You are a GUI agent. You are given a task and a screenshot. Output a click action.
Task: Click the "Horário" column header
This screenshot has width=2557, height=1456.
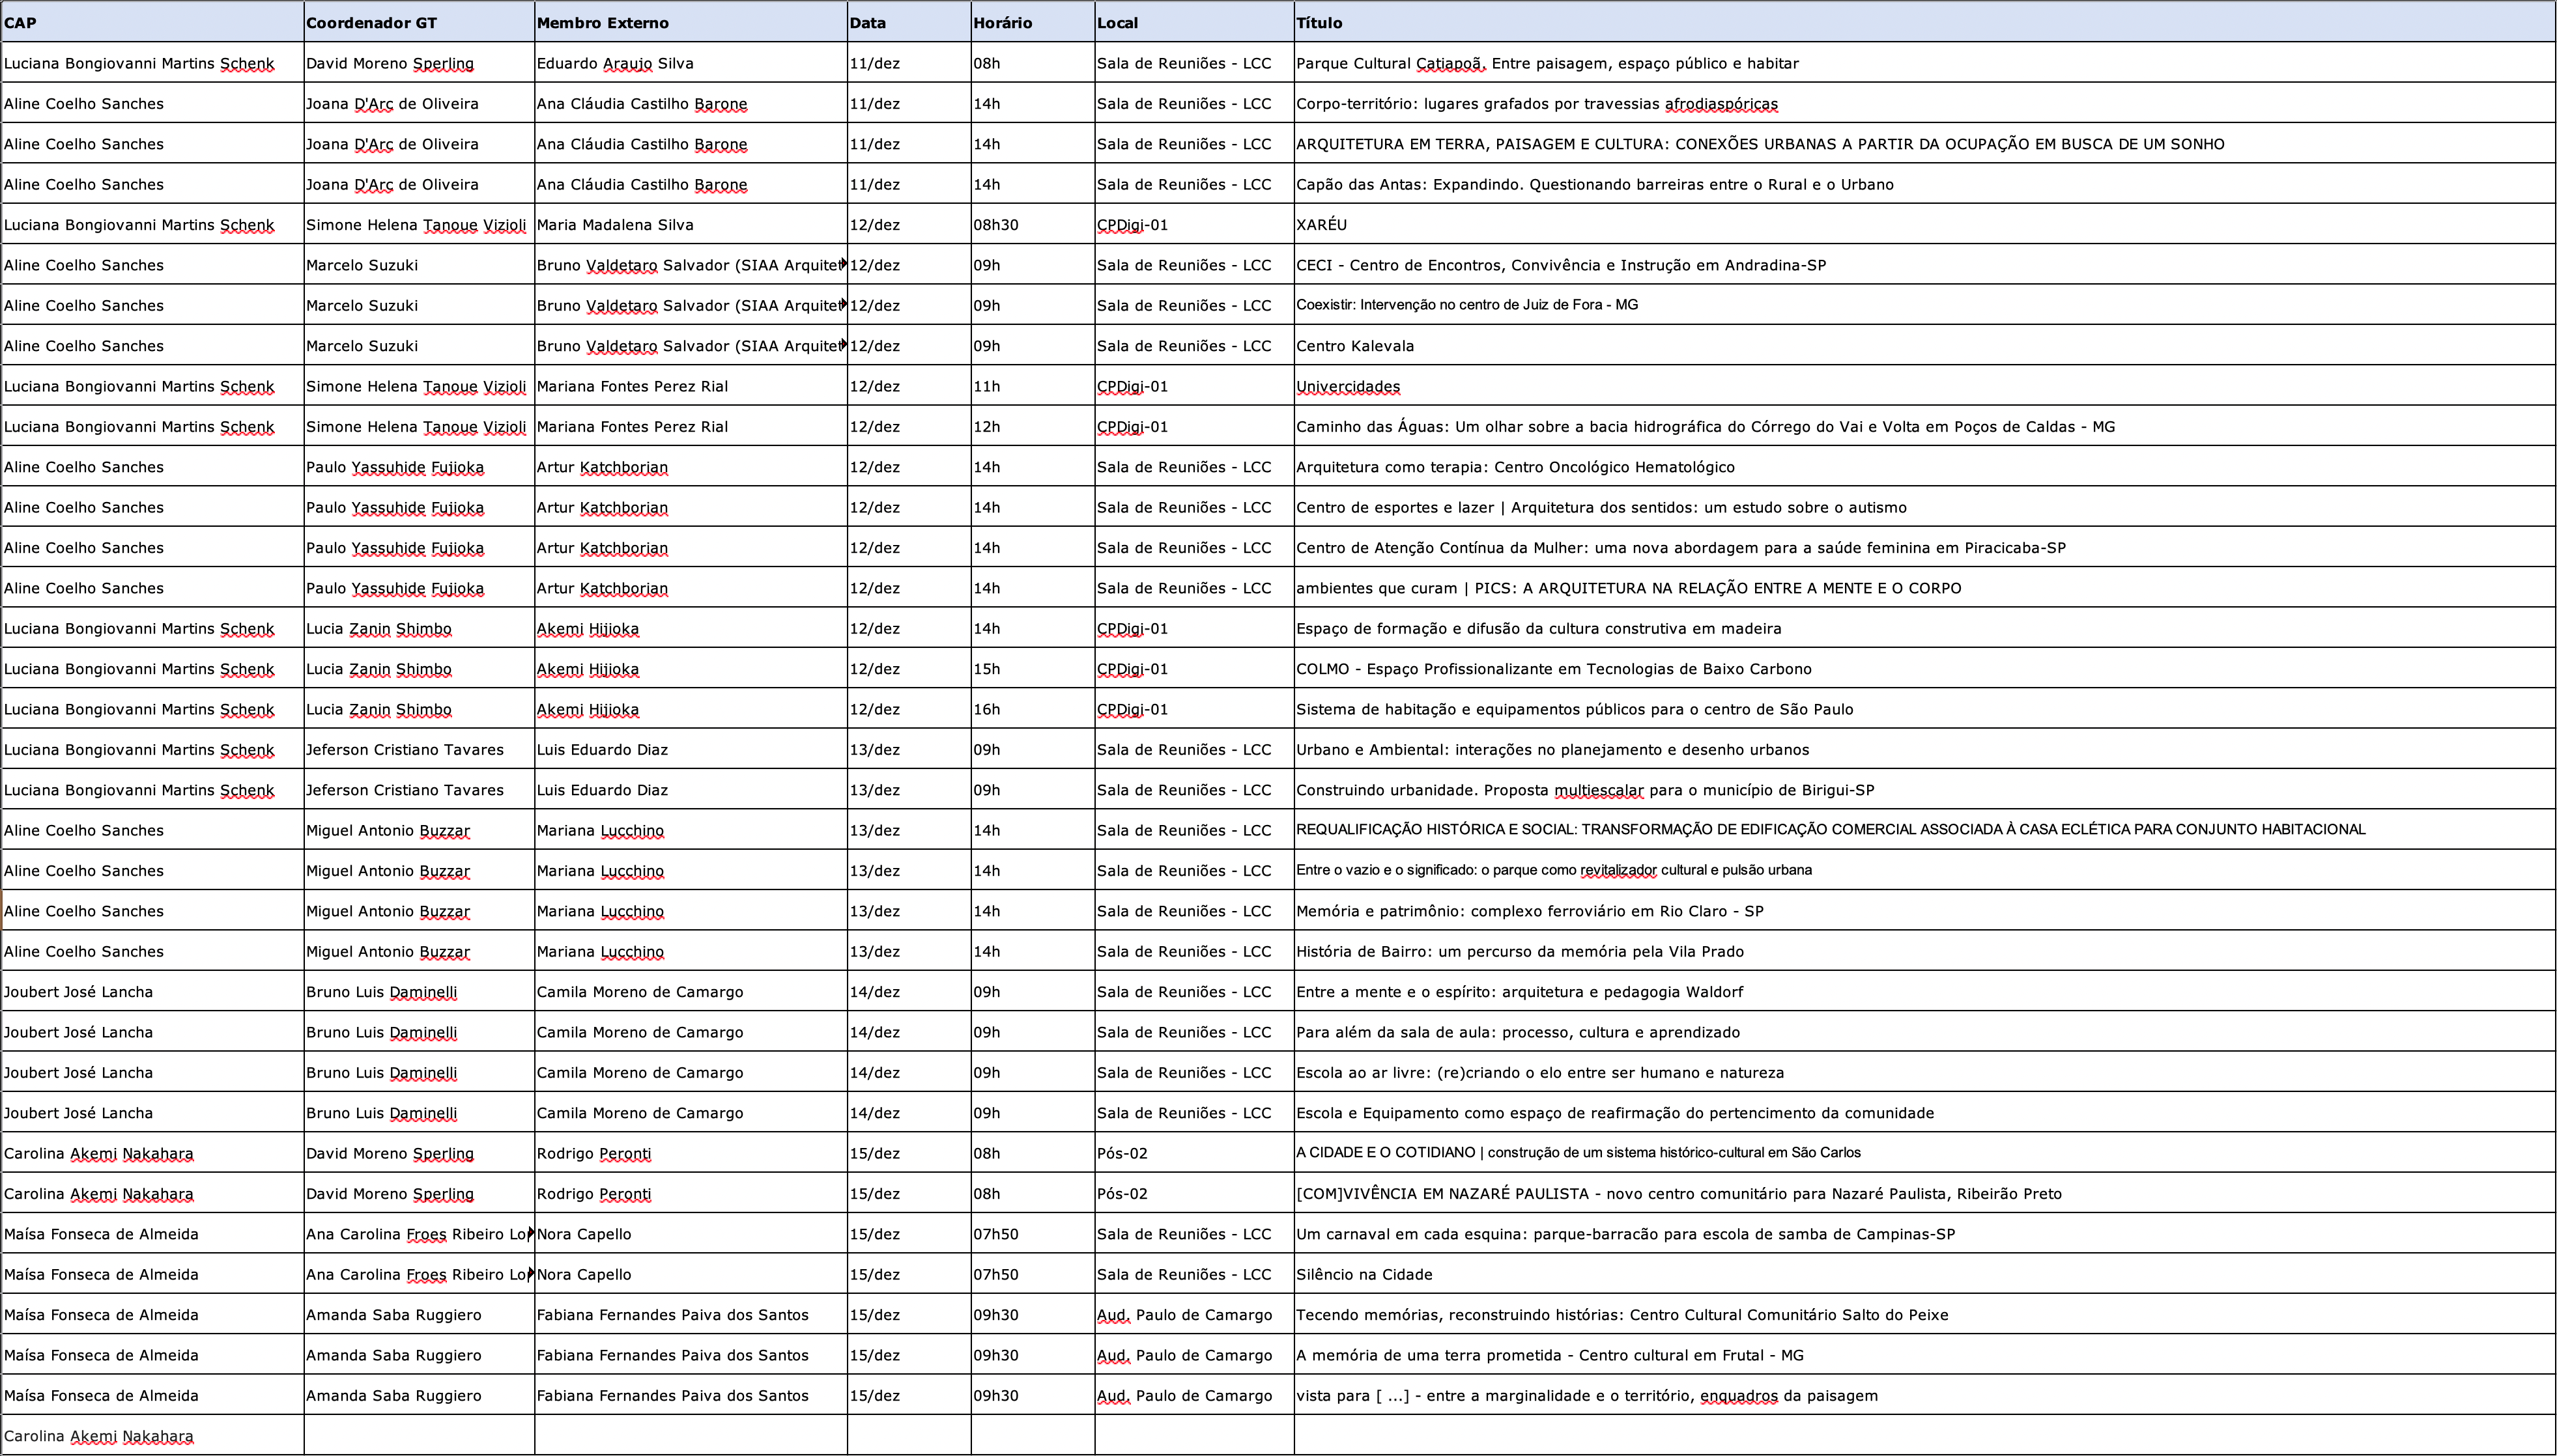coord(1033,22)
